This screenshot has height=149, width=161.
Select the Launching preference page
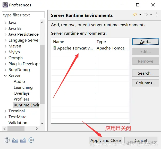23,87
